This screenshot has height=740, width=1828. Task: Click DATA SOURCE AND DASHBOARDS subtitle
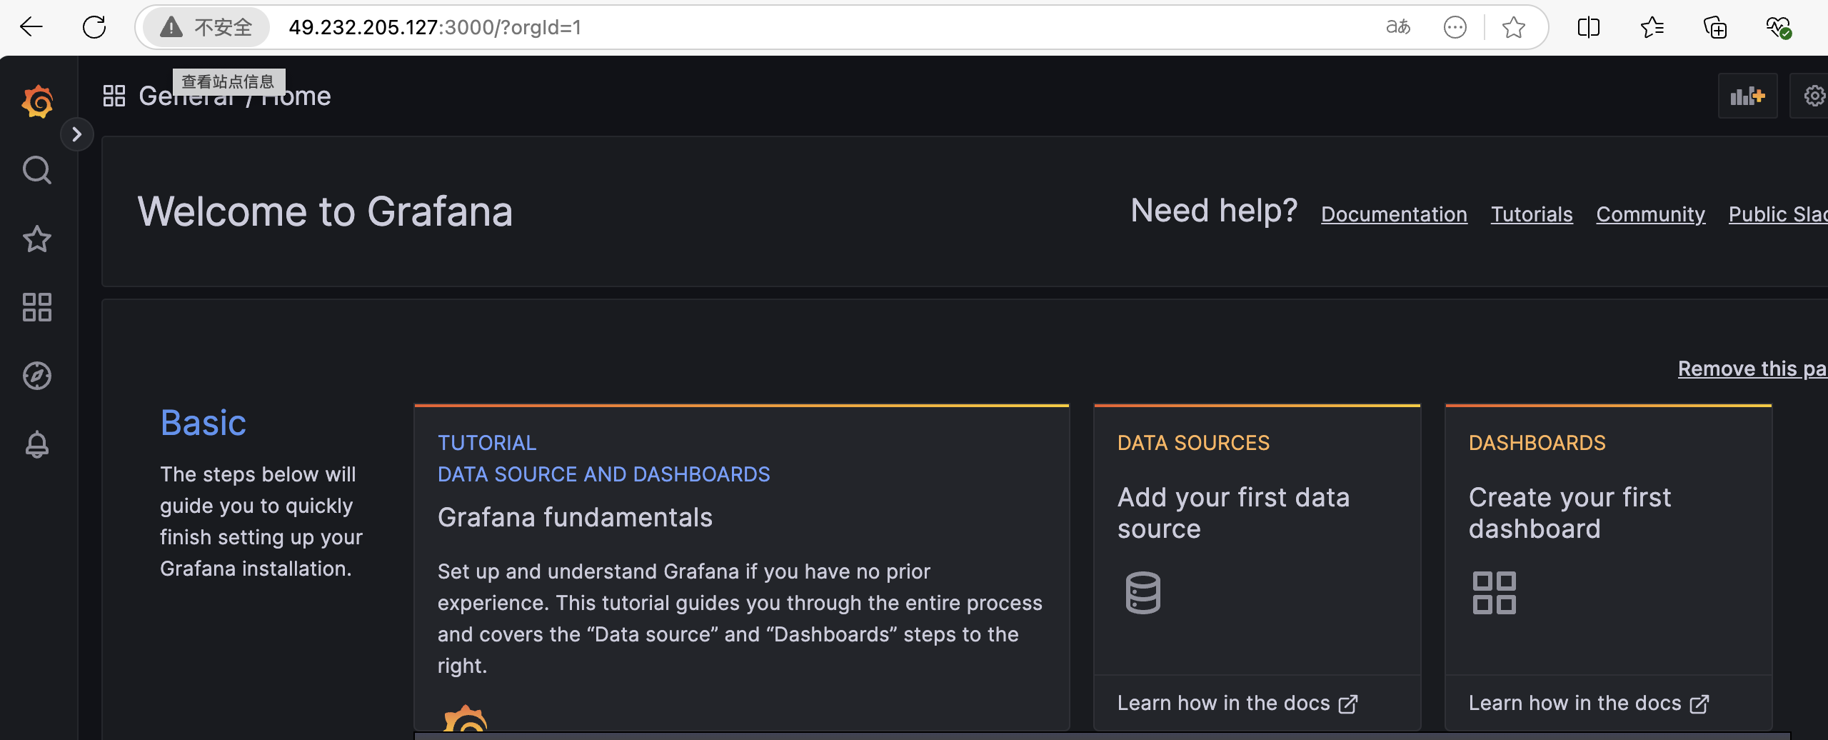[x=603, y=474]
